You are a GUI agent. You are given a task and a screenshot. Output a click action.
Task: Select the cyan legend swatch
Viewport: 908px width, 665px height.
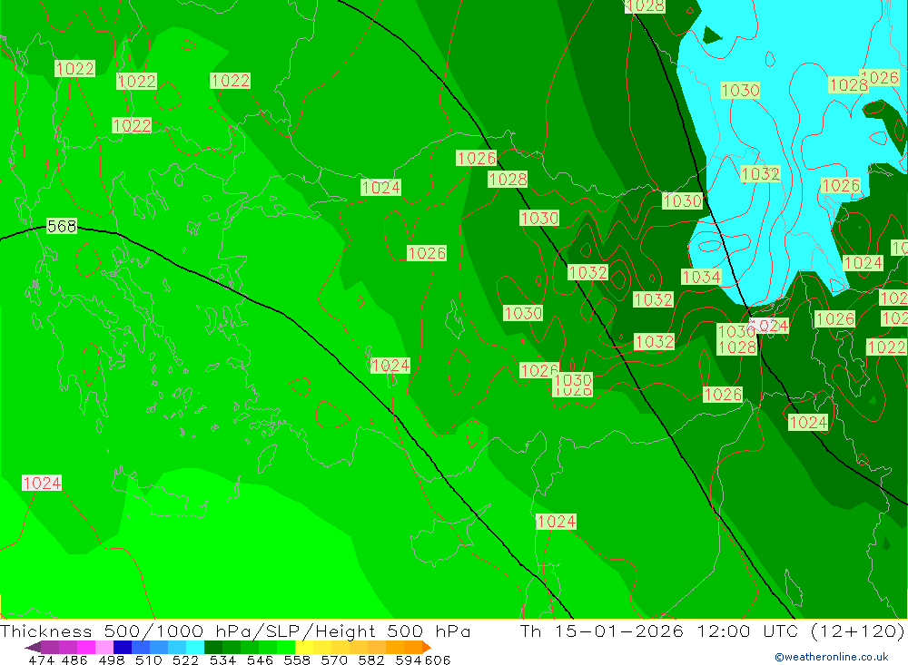tap(194, 647)
